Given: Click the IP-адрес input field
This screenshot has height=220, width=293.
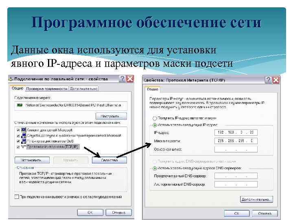Looking at the screenshot, I should 236,132.
